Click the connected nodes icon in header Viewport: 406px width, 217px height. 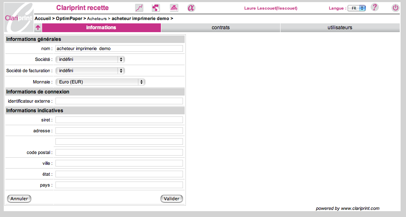pyautogui.click(x=155, y=8)
